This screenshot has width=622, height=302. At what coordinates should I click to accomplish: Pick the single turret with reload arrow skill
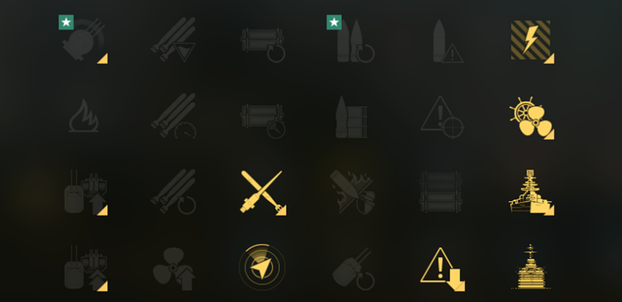[353, 269]
